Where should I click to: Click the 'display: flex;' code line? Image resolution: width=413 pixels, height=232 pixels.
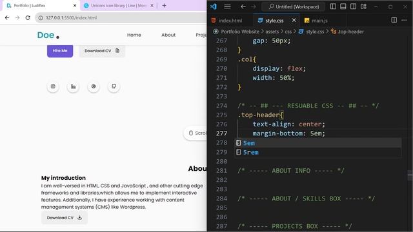279,69
